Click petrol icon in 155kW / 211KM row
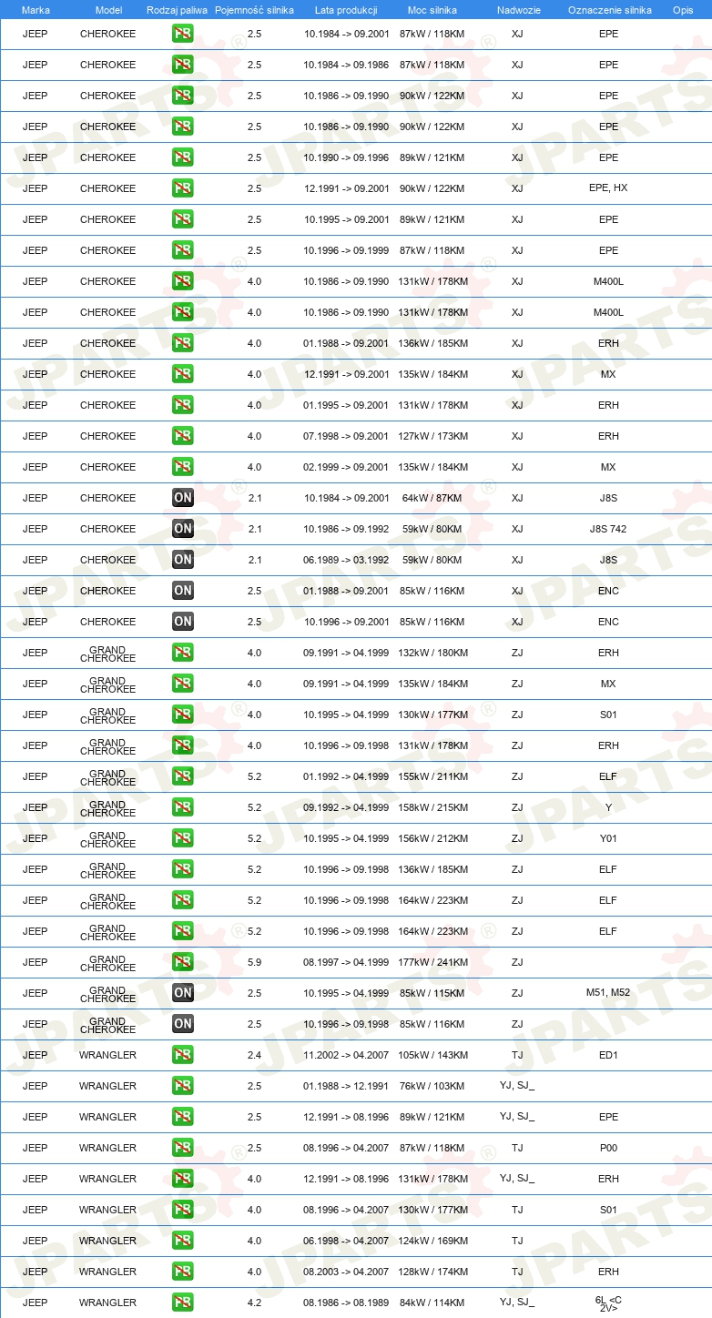This screenshot has height=1318, width=712. coord(183,776)
